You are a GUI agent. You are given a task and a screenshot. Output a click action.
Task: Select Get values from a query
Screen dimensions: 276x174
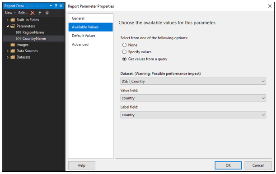124,59
